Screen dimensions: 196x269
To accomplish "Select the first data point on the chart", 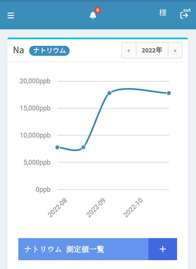I will pyautogui.click(x=57, y=147).
